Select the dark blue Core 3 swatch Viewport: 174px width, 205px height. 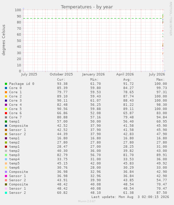(6, 101)
